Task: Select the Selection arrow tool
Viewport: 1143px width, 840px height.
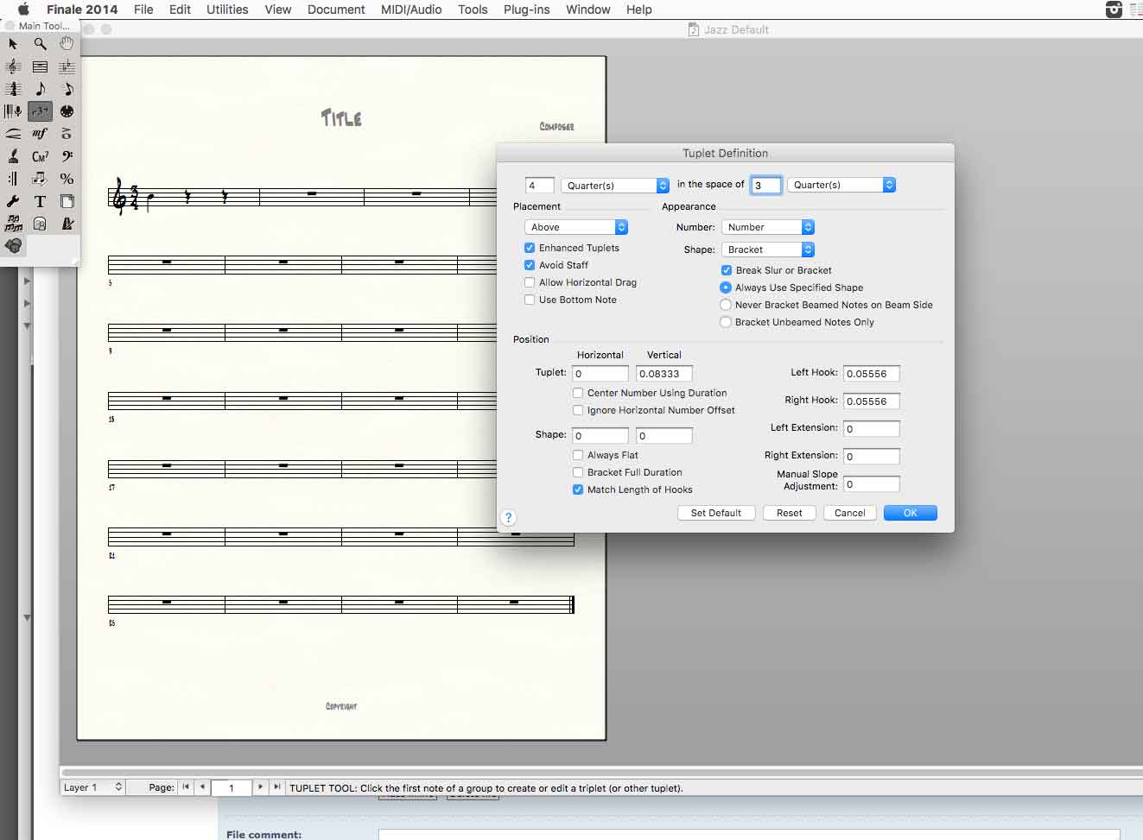Action: tap(13, 44)
